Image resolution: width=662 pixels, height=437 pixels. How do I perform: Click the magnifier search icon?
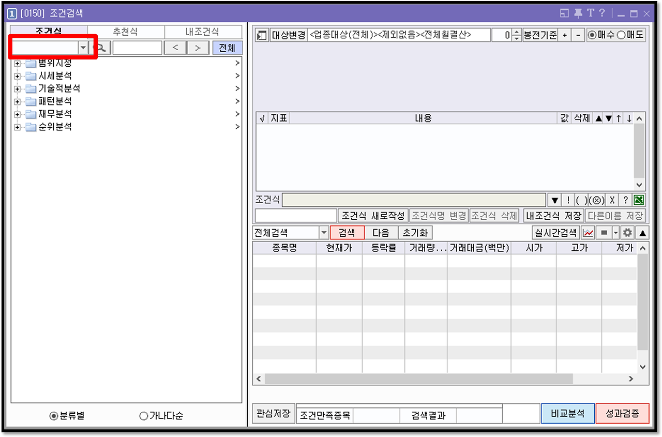click(101, 48)
